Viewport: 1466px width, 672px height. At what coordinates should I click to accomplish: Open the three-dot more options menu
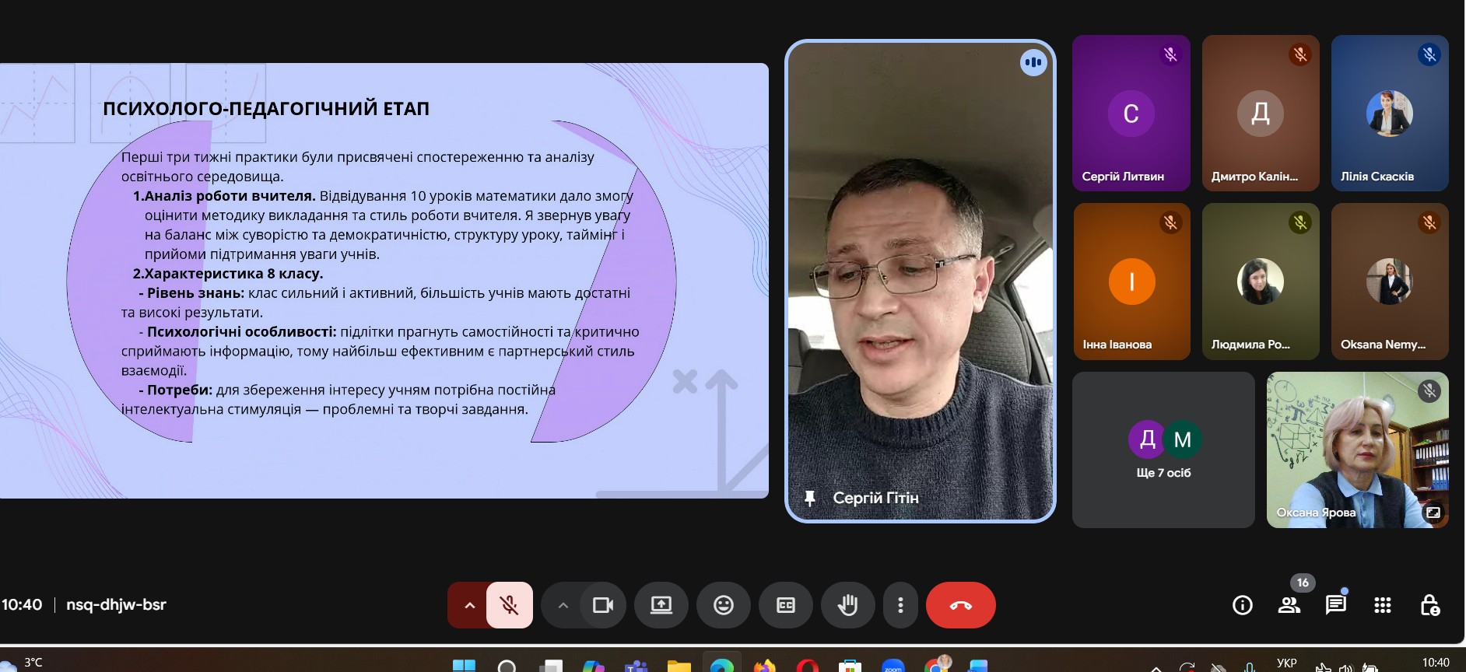tap(900, 605)
